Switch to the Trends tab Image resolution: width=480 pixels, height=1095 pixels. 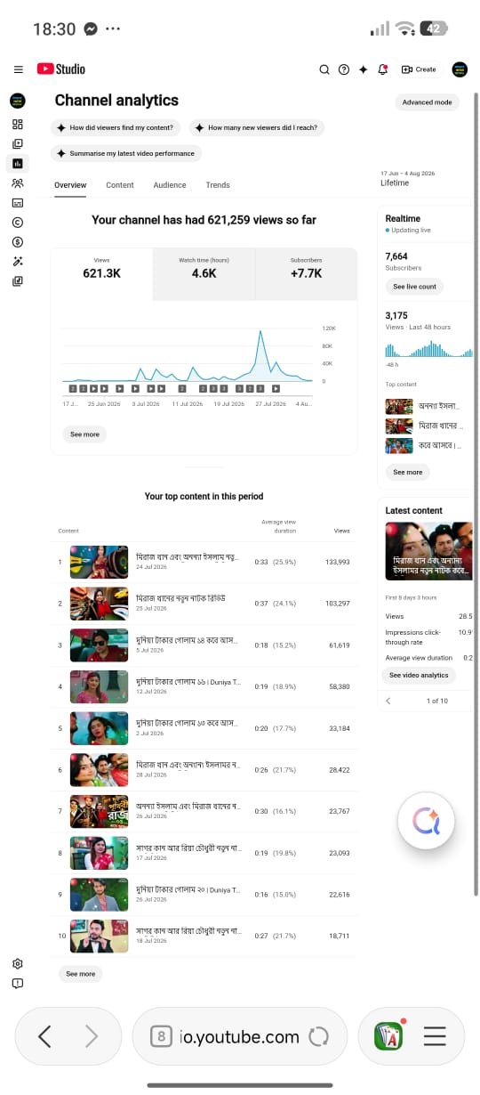click(x=218, y=185)
